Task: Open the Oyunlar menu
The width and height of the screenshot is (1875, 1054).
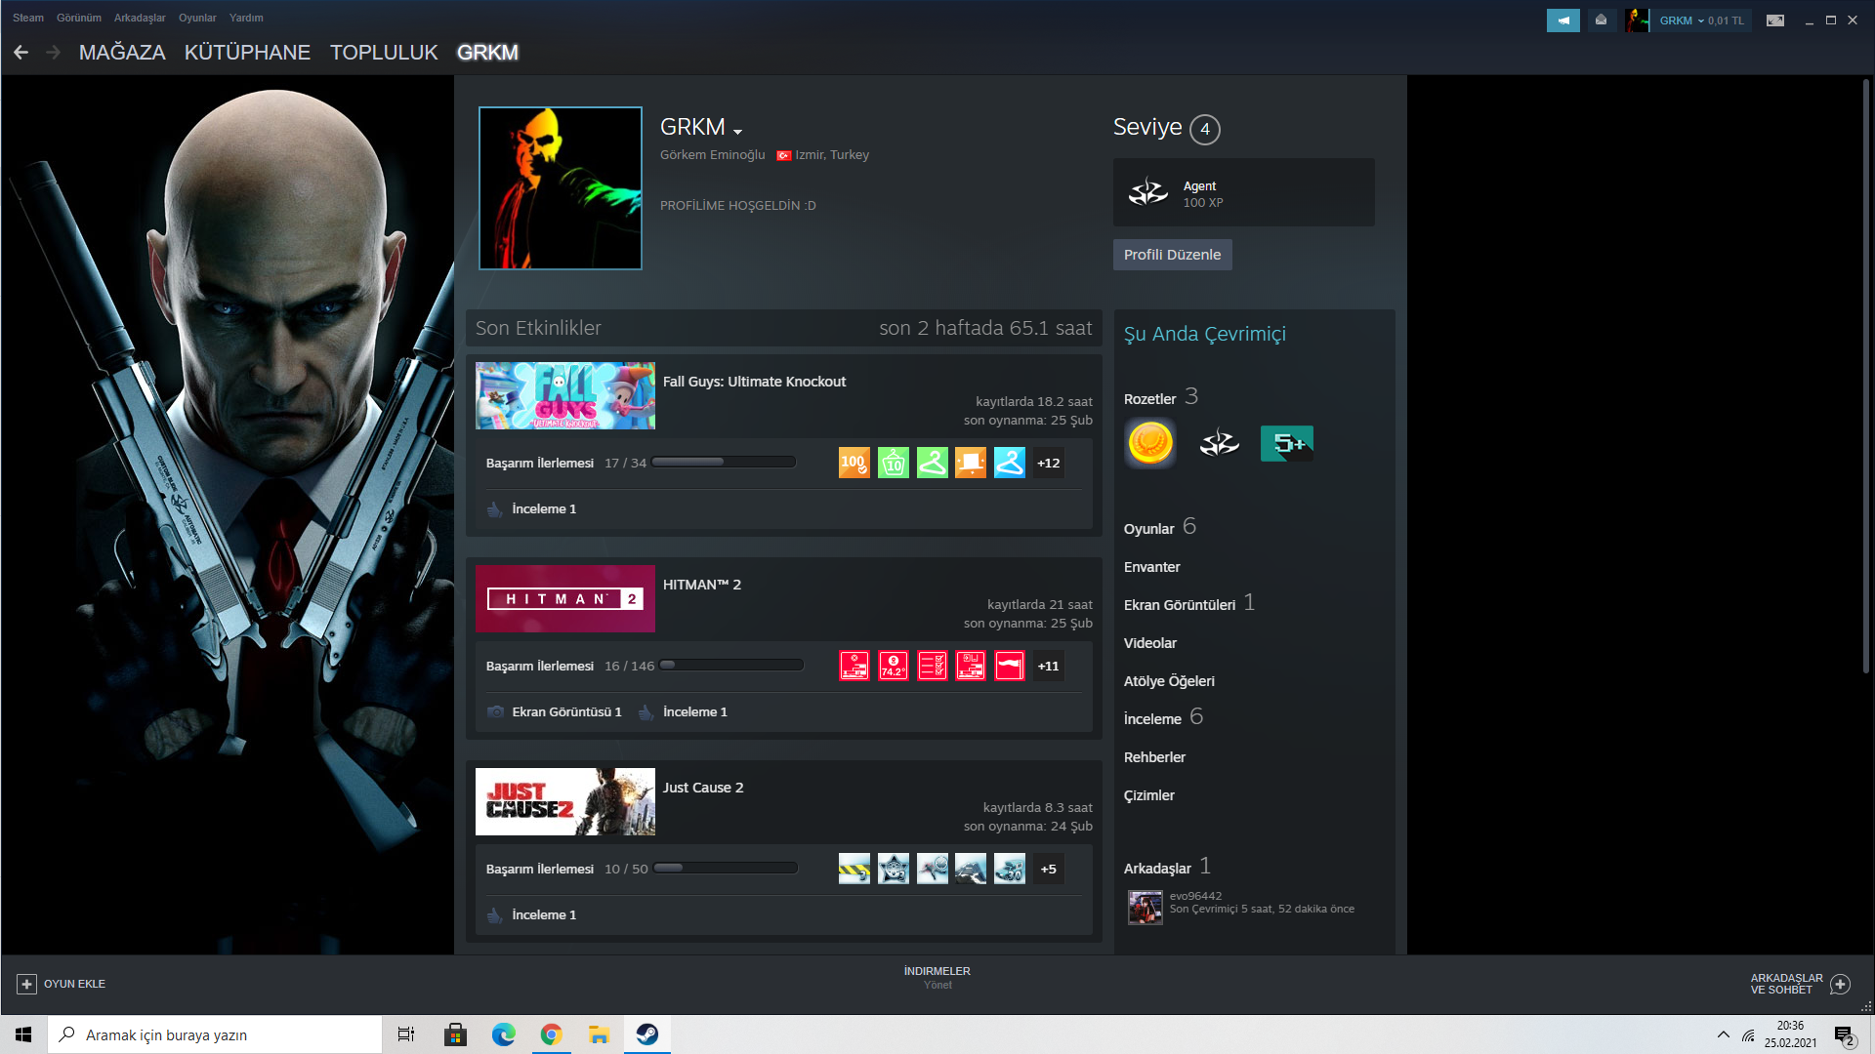Action: click(197, 18)
